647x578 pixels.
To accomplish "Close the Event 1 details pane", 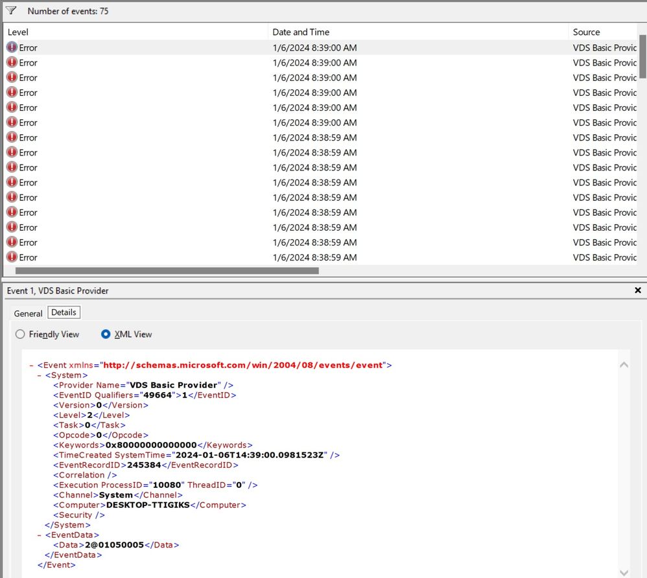I will 638,291.
